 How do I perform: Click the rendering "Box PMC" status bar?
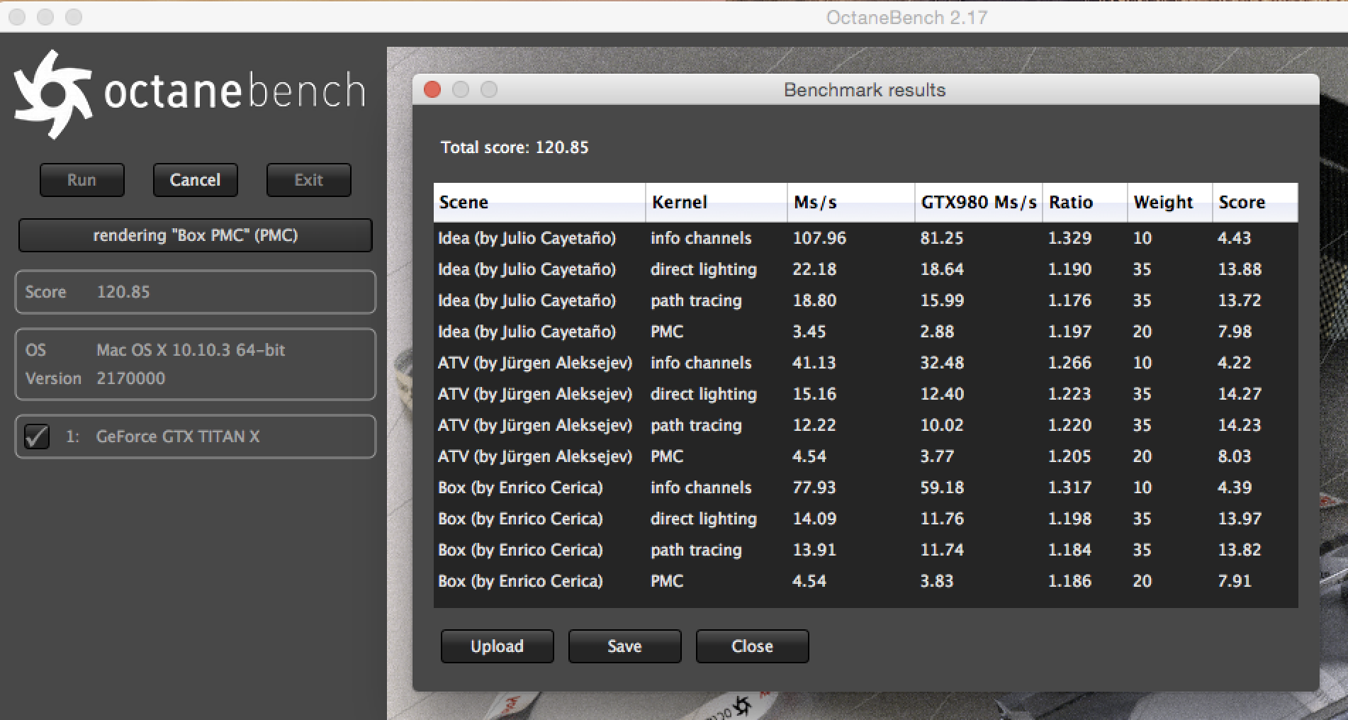click(x=195, y=235)
